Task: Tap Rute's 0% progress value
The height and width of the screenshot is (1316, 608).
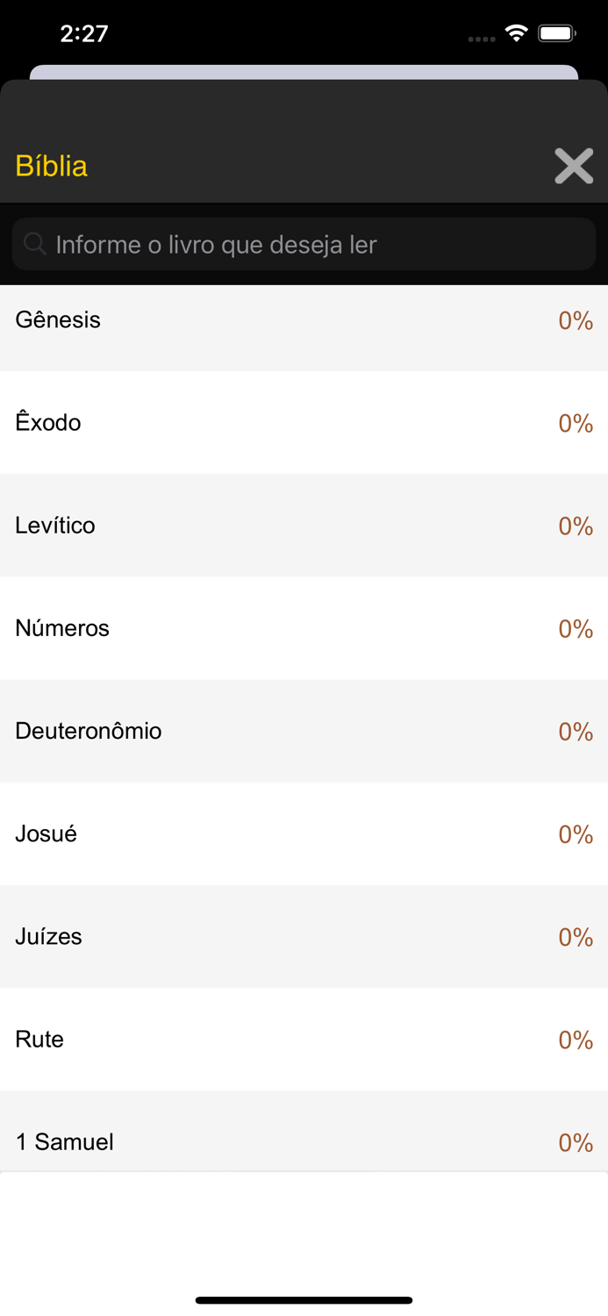Action: click(576, 1040)
